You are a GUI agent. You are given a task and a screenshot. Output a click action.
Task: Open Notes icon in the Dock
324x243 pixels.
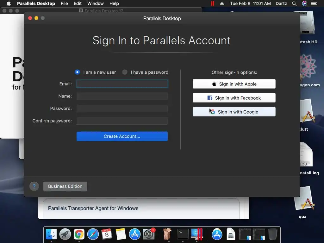pos(121,234)
